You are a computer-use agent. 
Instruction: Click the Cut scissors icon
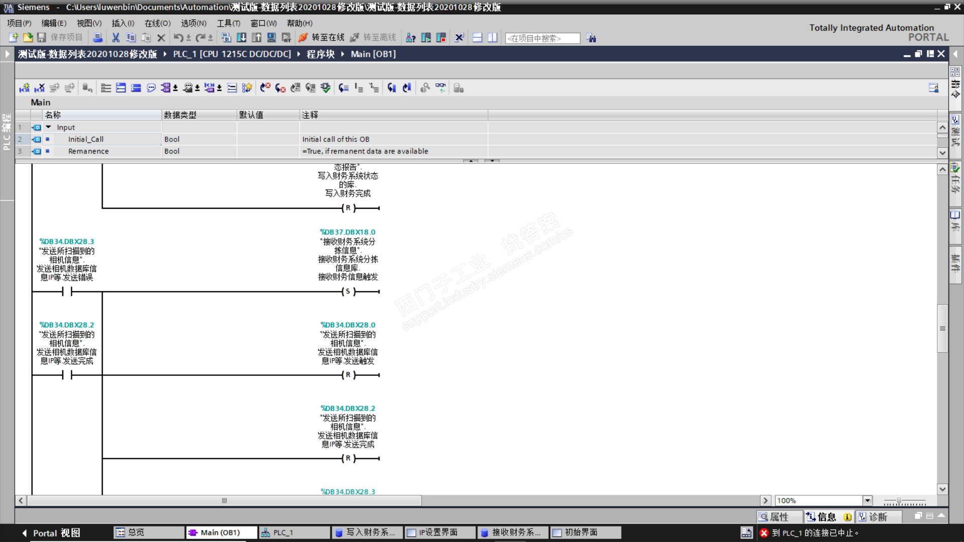tap(115, 38)
